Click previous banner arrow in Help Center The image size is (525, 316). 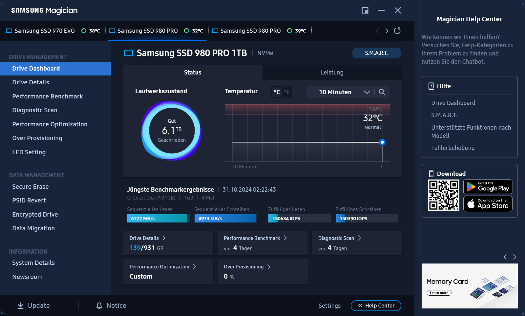(x=505, y=257)
